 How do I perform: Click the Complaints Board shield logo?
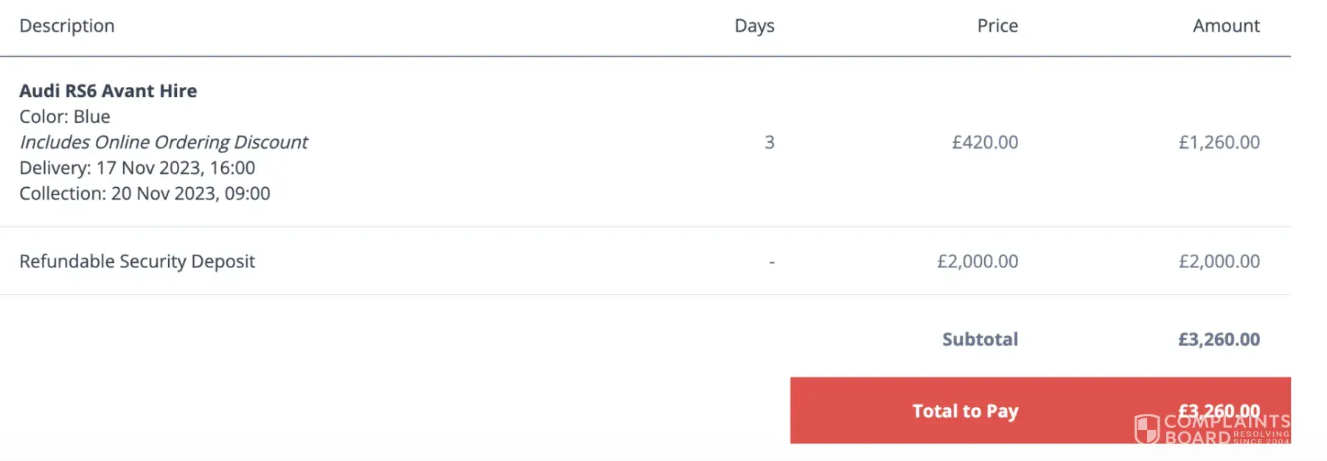point(1146,429)
